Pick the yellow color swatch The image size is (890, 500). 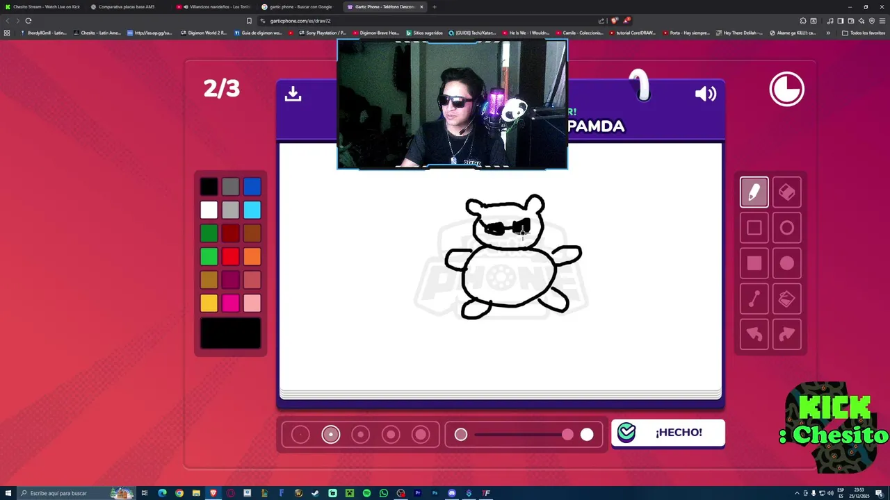[x=209, y=303]
